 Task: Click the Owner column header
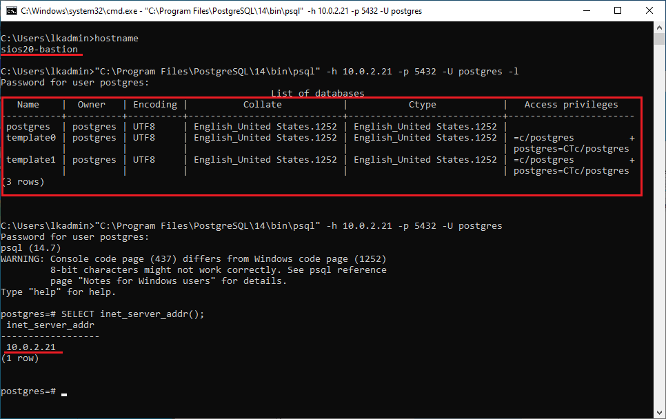click(x=92, y=105)
